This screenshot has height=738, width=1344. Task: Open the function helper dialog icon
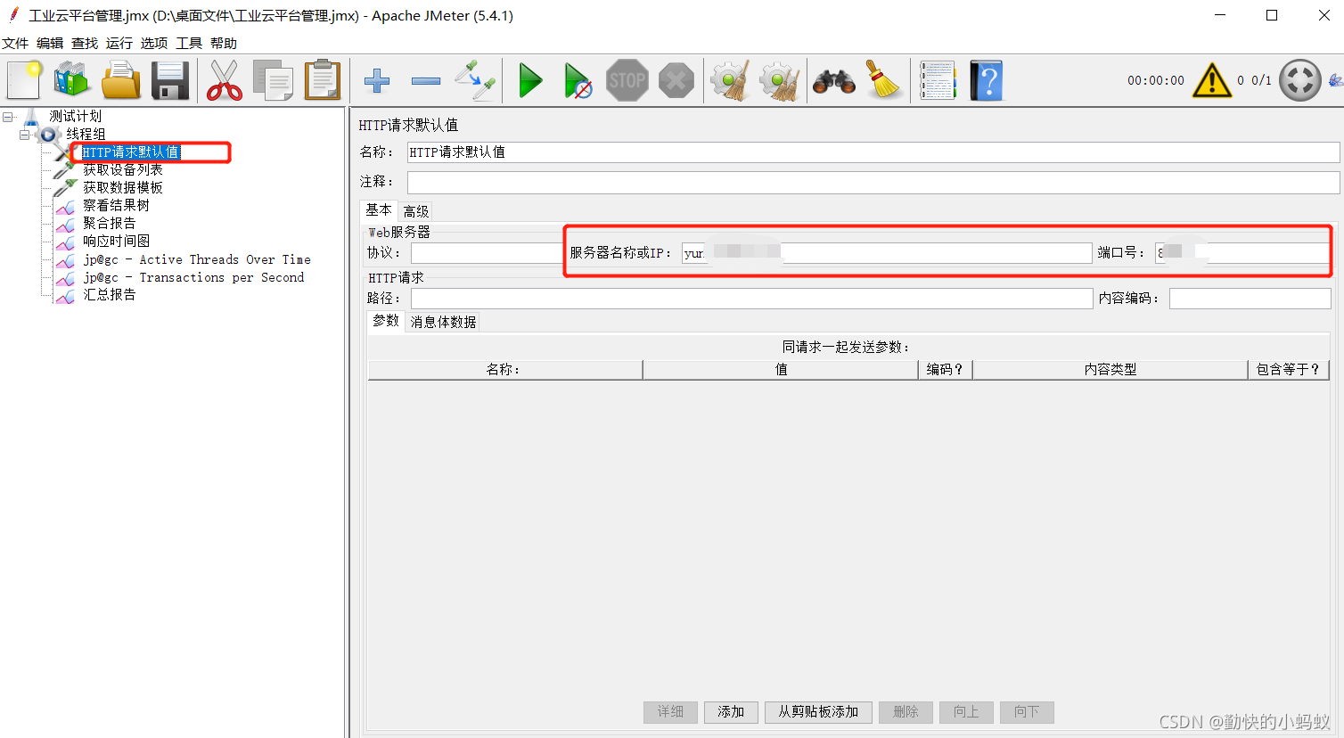click(x=937, y=80)
